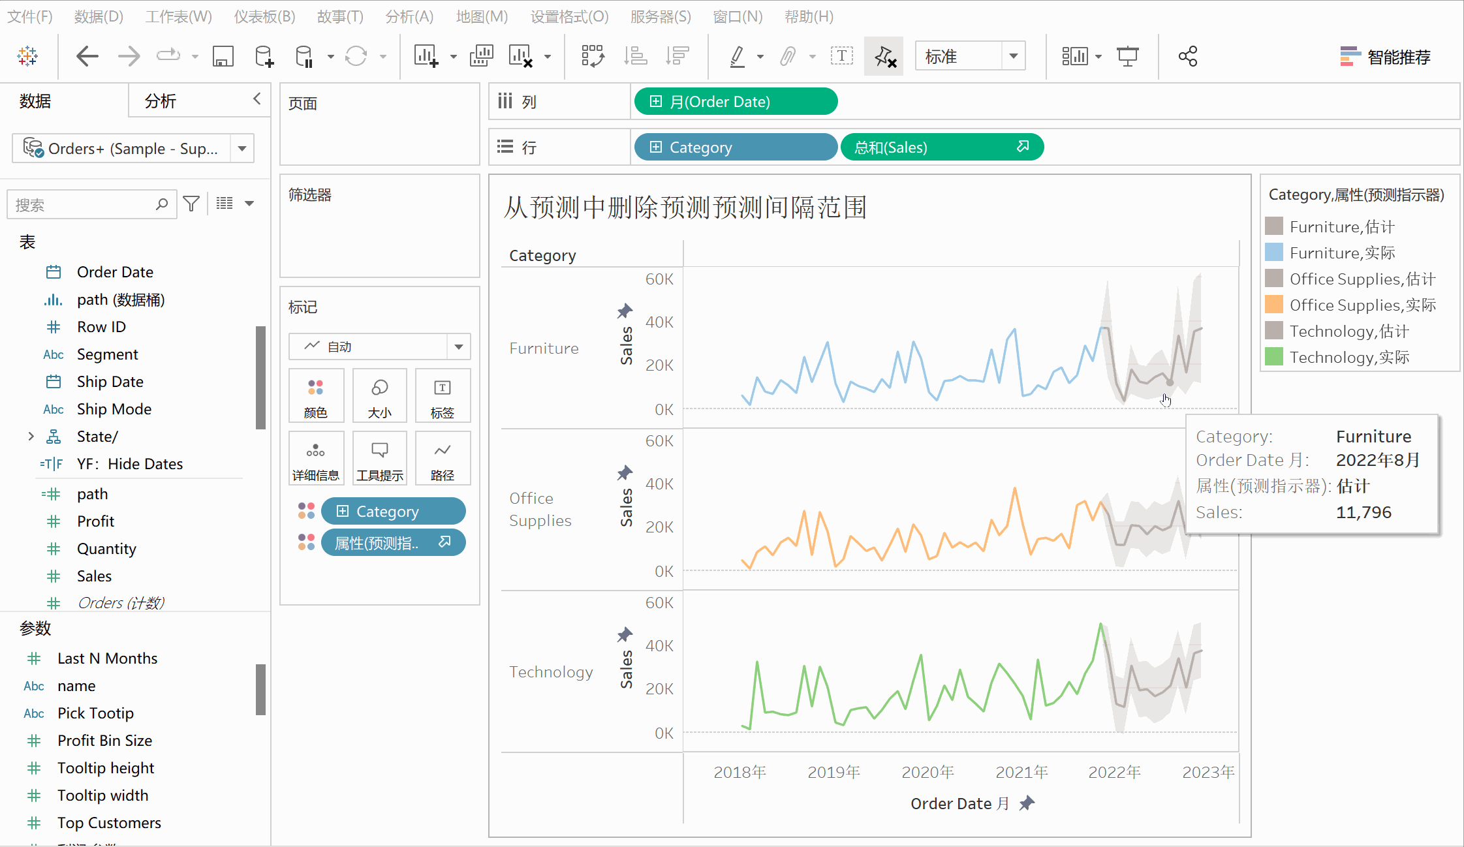Click the Share workbook icon
The width and height of the screenshot is (1464, 847).
click(1187, 57)
